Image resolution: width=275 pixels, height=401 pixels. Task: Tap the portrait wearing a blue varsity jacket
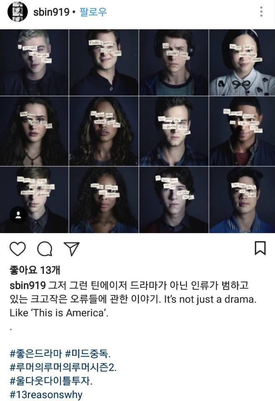point(242,200)
